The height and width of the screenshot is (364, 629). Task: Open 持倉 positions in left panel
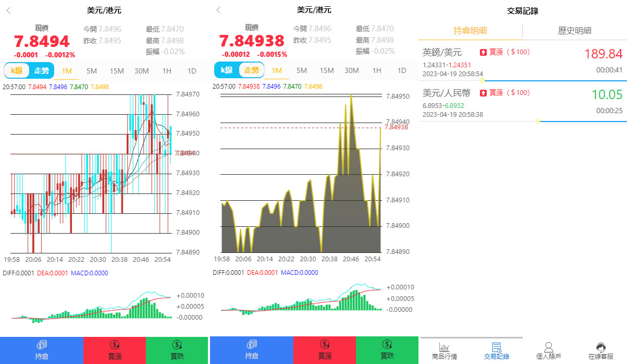click(x=41, y=350)
